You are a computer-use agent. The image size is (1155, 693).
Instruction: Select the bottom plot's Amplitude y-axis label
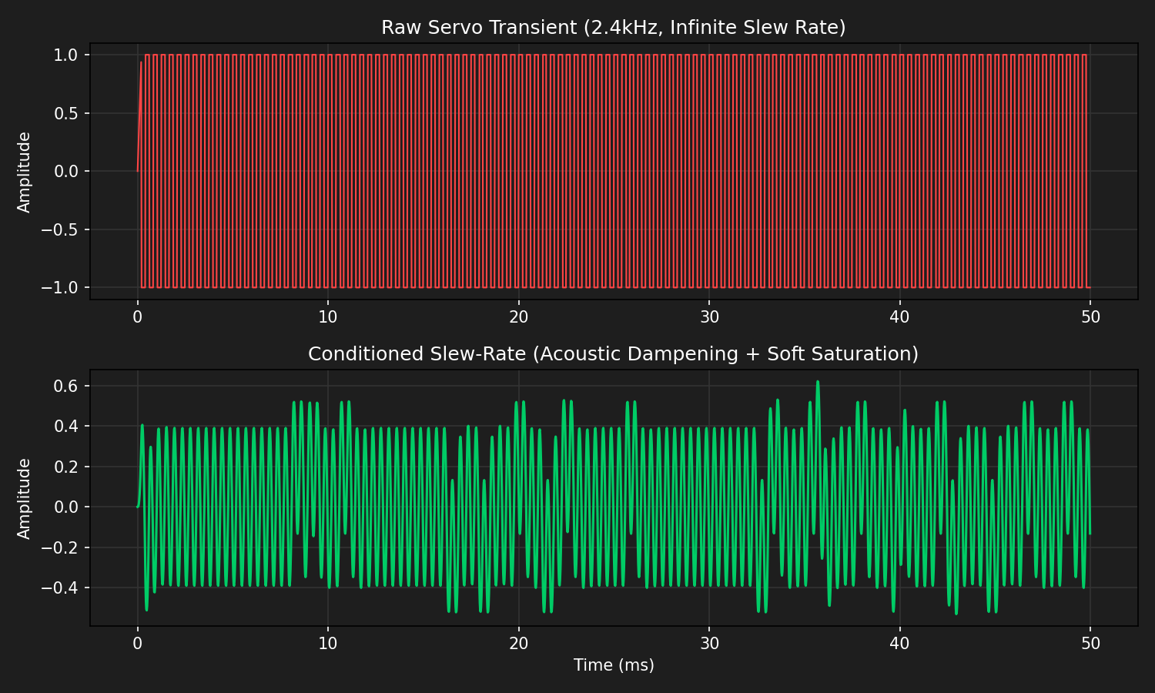click(25, 498)
